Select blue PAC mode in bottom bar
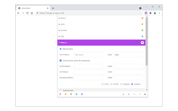 click(76, 94)
